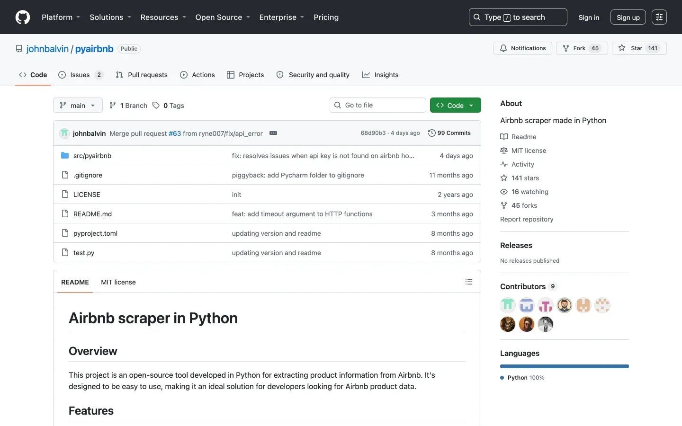Open the Contributors 9 heading link
The height and width of the screenshot is (426, 682).
coord(529,286)
